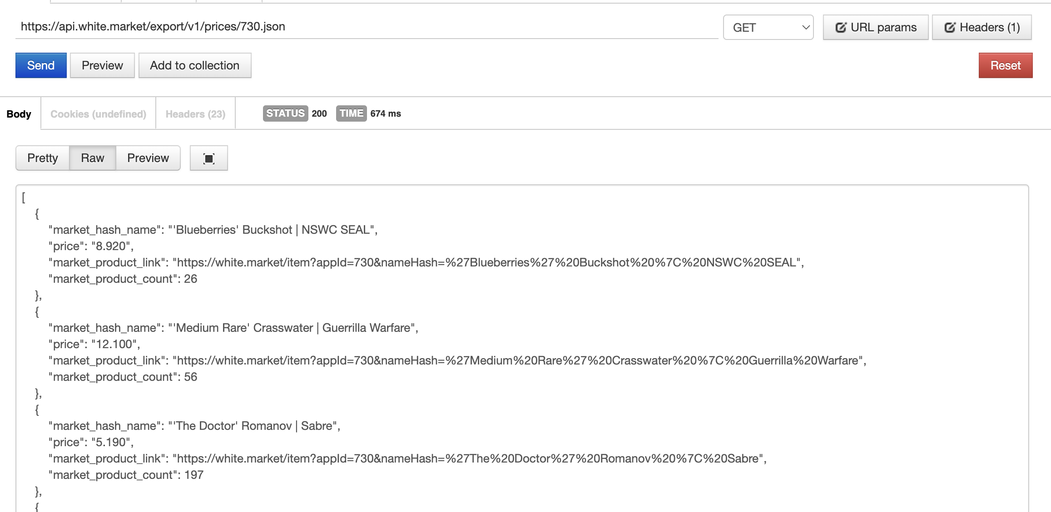Click the dropdown chevron beside GET
This screenshot has width=1051, height=512.
pos(806,27)
